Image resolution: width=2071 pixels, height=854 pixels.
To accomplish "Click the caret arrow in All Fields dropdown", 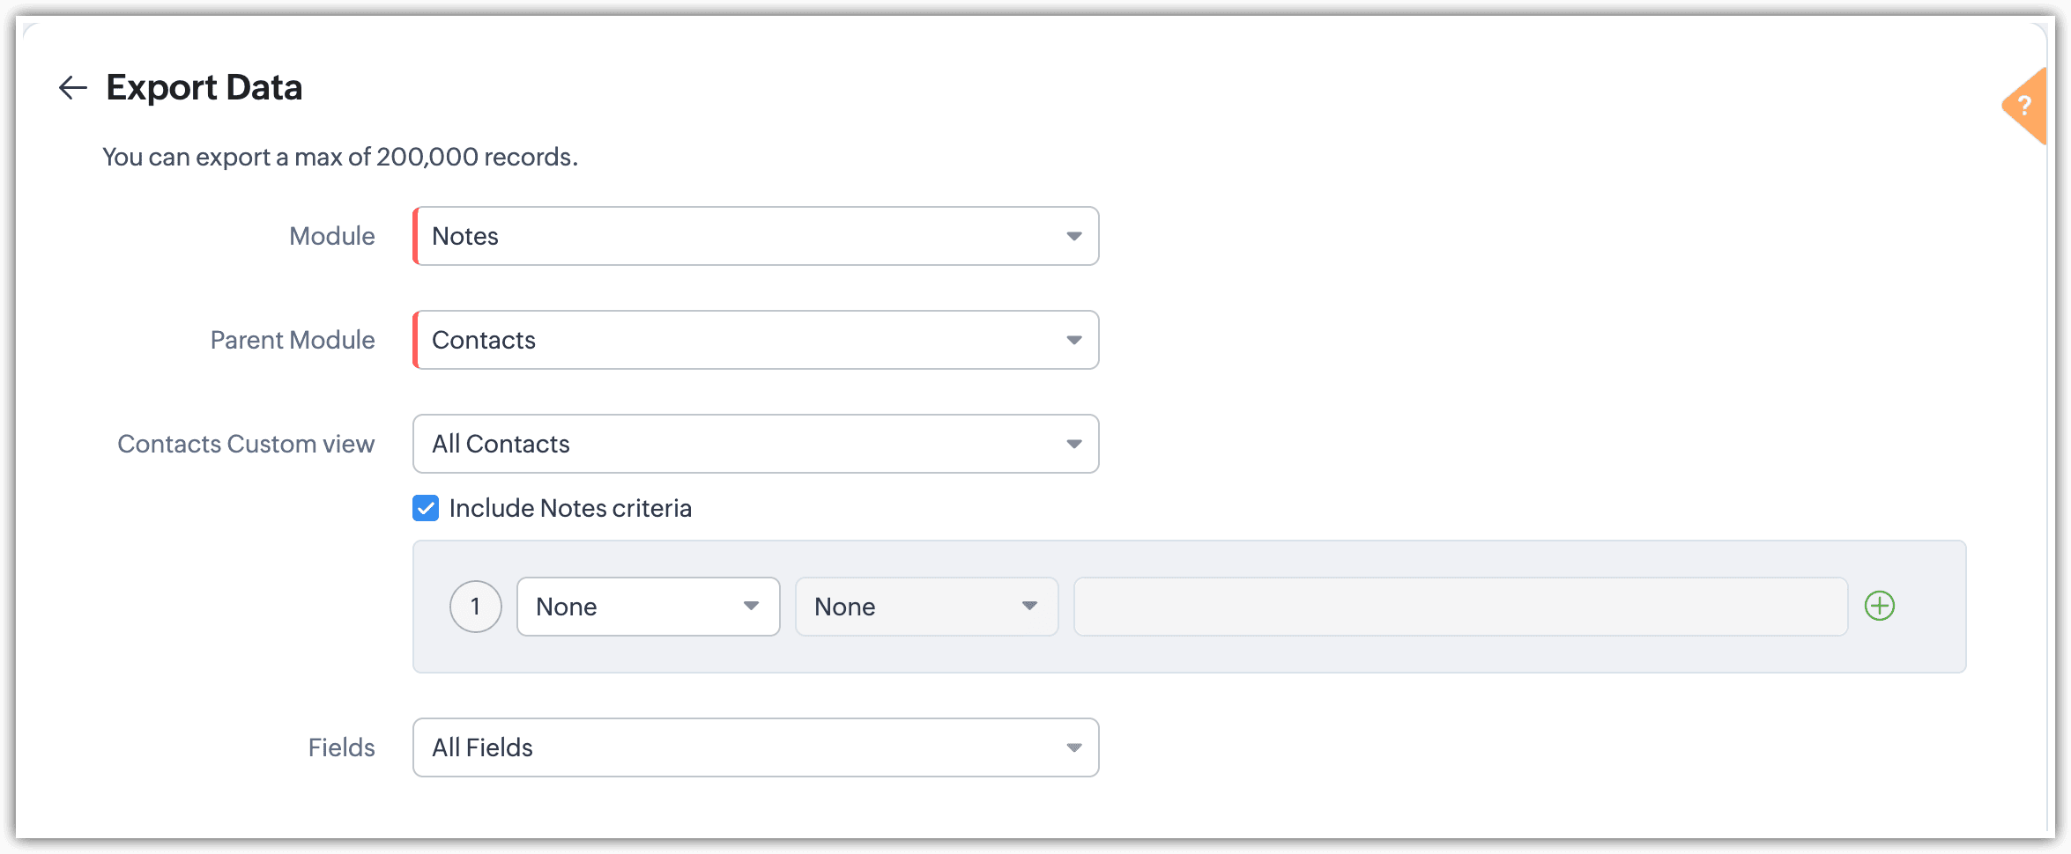I will coord(1073,747).
